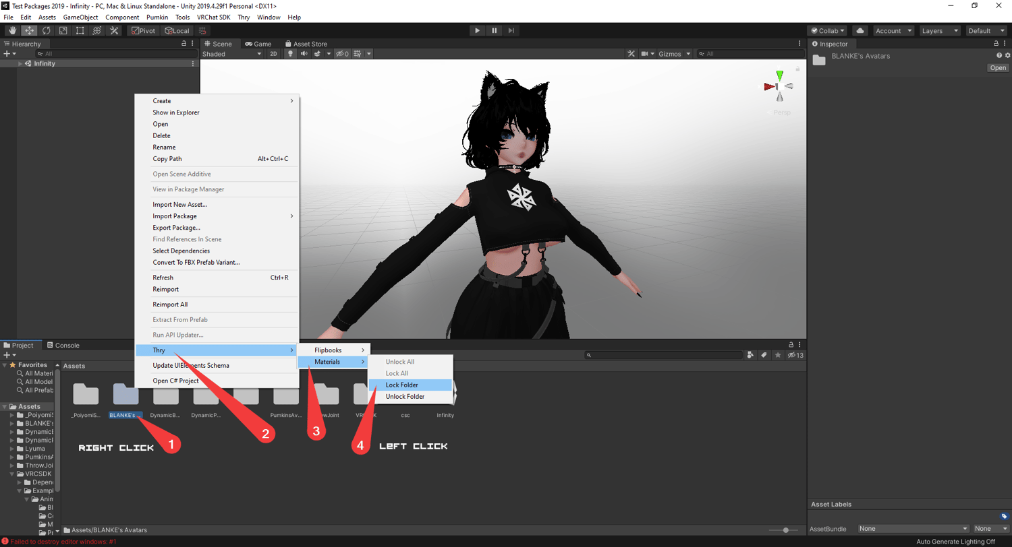The width and height of the screenshot is (1012, 547).
Task: Play the scene with the Play button
Action: pyautogui.click(x=477, y=30)
